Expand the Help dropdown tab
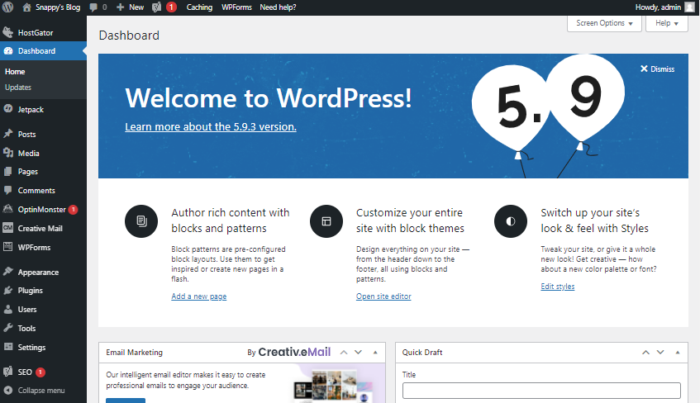This screenshot has width=700, height=403. coord(668,23)
